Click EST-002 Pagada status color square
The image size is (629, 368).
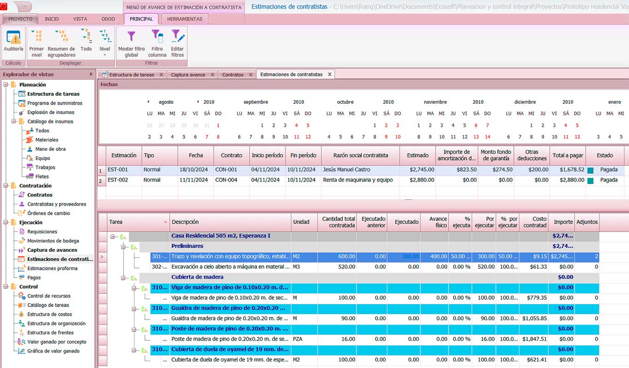point(590,180)
